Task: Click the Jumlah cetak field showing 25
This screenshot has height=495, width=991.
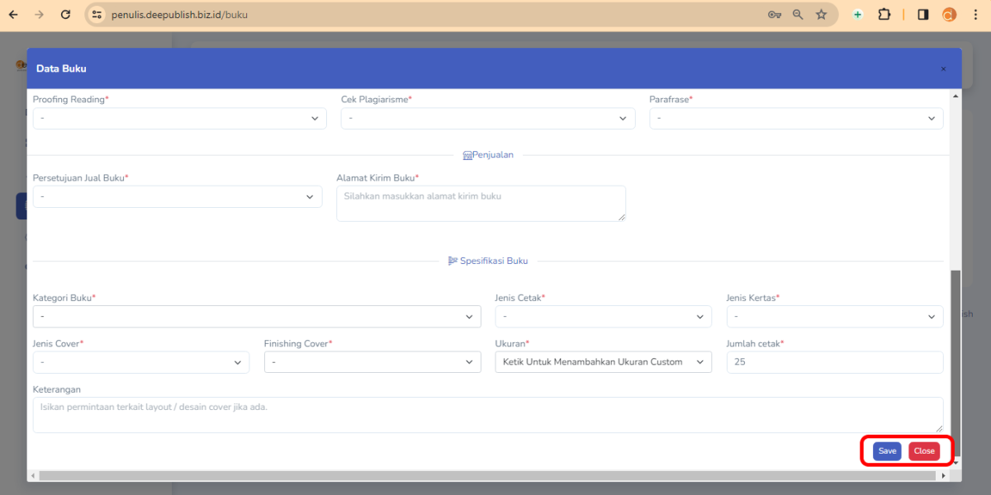Action: (834, 361)
